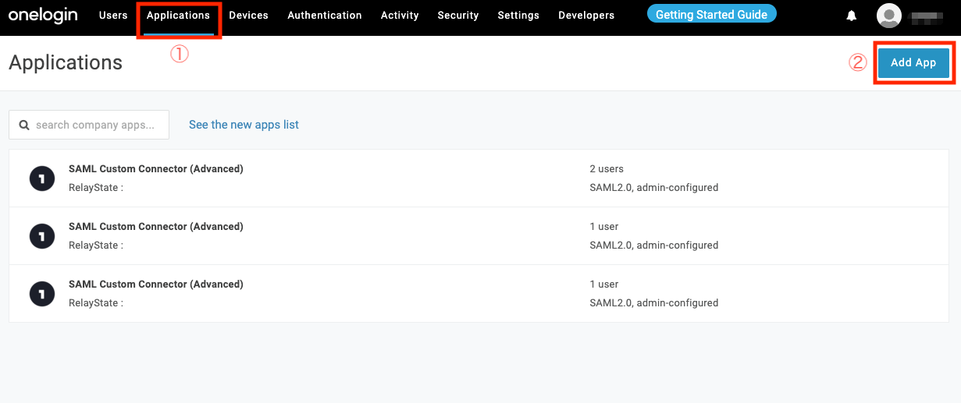Open the Applications menu
Screen dimensions: 961x403
[179, 16]
